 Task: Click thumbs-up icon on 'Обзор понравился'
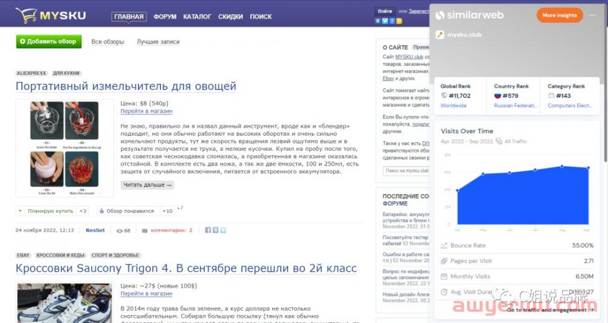(x=102, y=211)
